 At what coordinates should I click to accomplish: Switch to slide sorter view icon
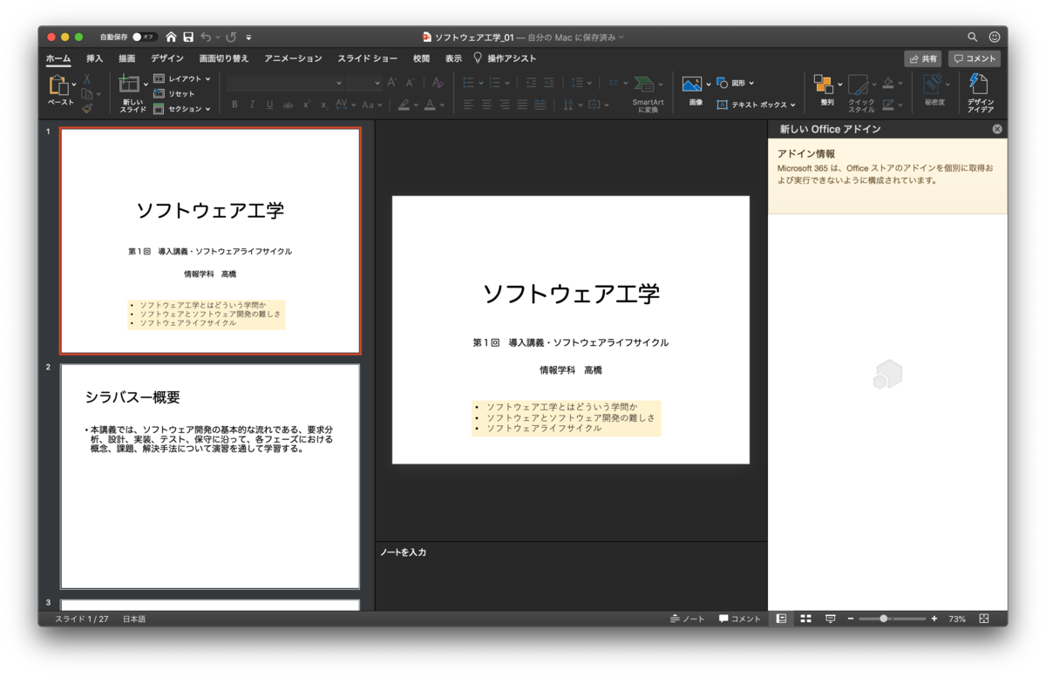805,619
